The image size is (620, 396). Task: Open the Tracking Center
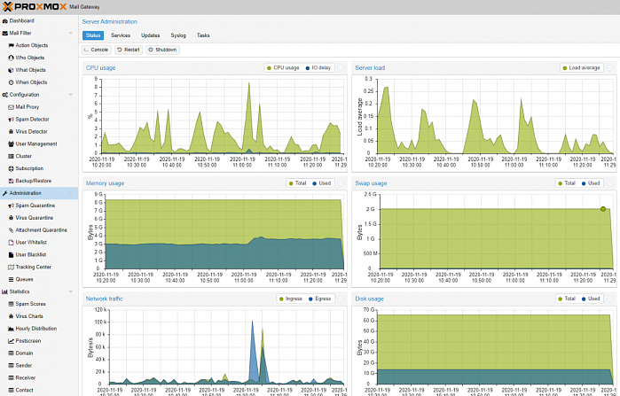tap(33, 267)
